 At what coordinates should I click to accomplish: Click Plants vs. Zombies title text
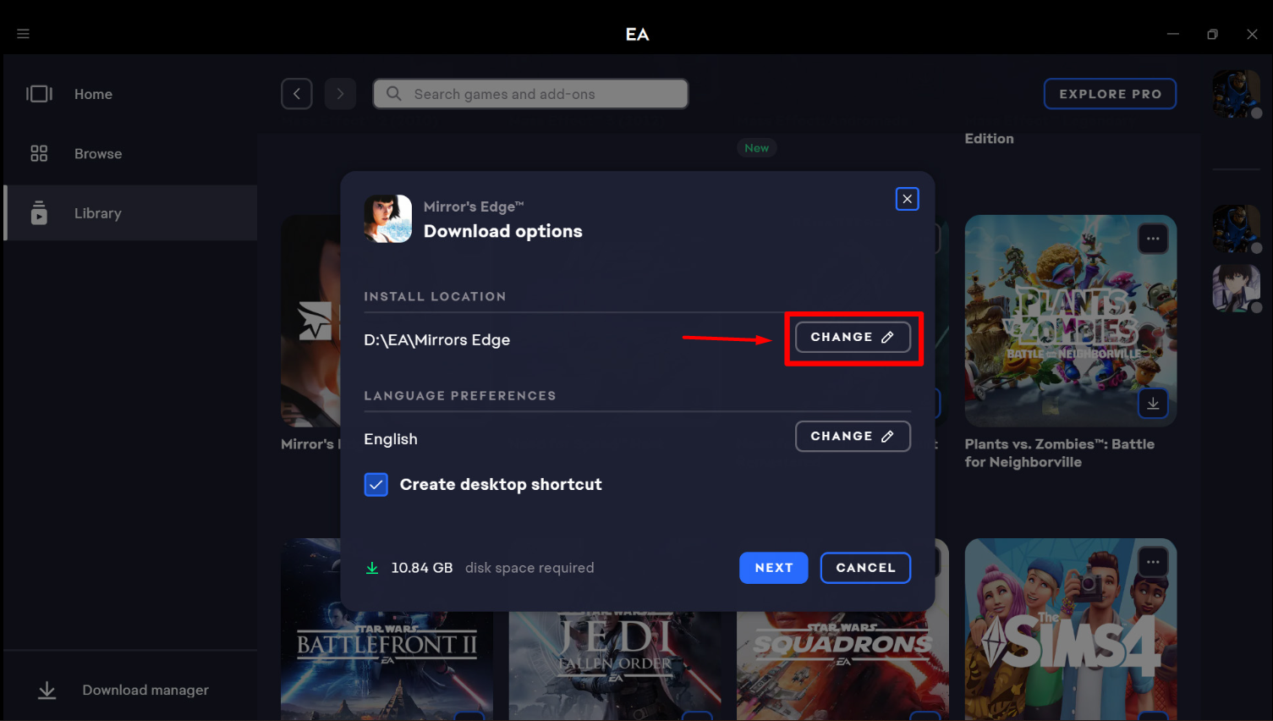1059,453
